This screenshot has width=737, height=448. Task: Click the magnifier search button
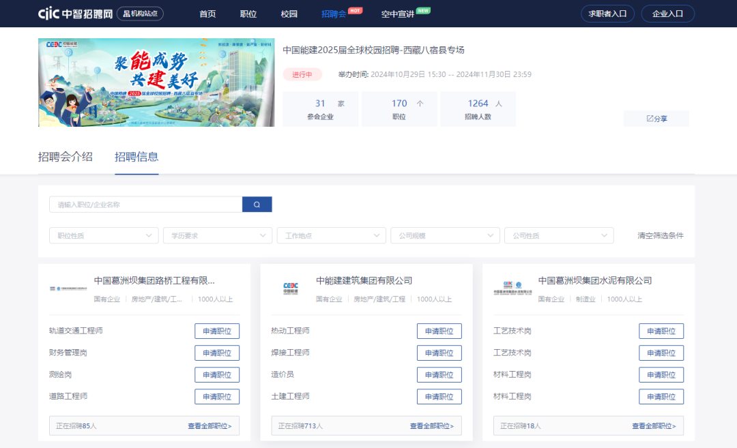tap(257, 205)
